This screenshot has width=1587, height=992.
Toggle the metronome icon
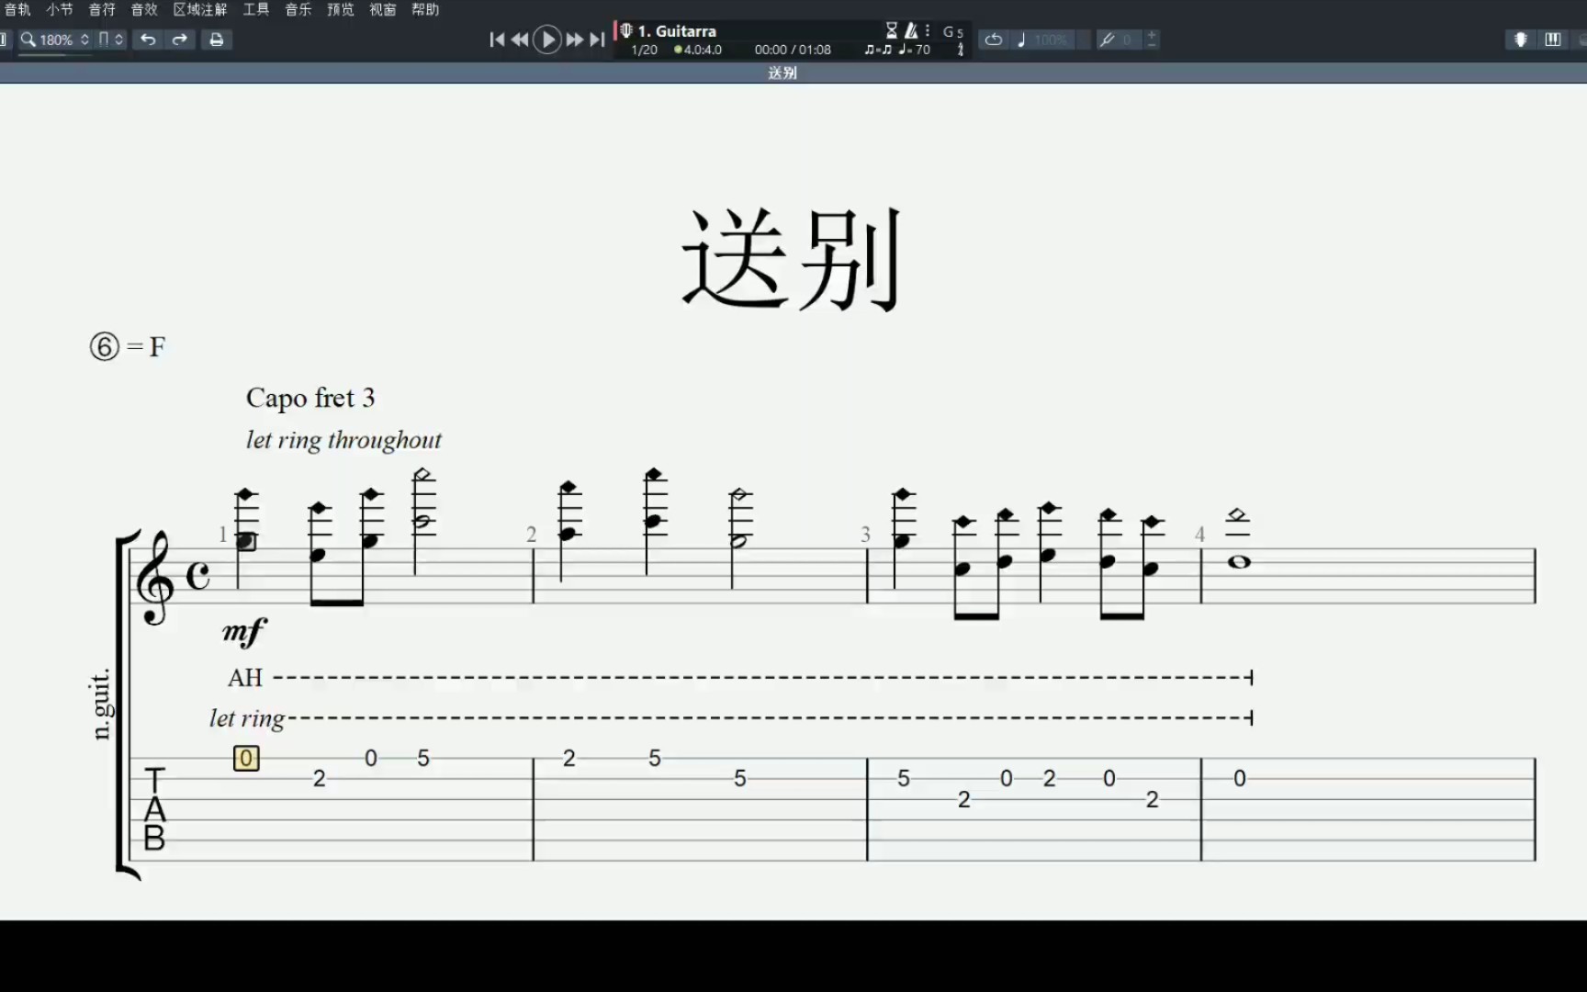pos(911,30)
